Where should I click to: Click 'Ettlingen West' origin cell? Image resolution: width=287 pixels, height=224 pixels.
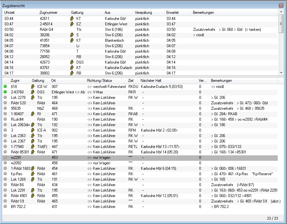pos(116,24)
